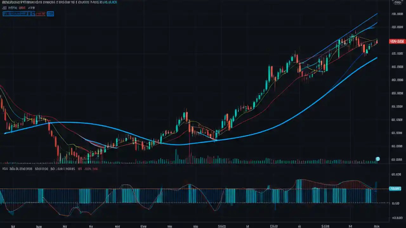Select the small blue button beside the price badge

50,14
